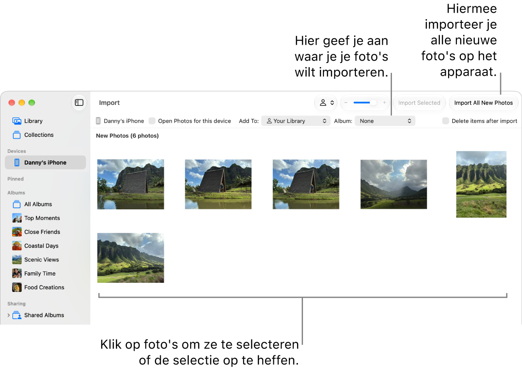Click the phone device icon in import bar
This screenshot has height=369, width=522.
pyautogui.click(x=98, y=121)
